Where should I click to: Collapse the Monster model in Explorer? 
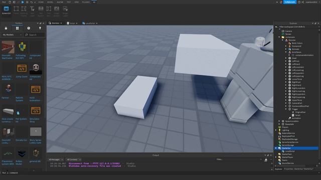[282, 40]
